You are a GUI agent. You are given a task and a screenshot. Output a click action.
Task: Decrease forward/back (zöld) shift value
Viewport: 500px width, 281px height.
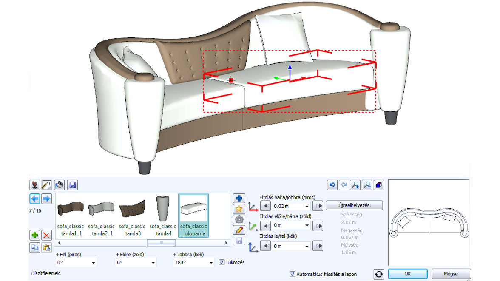click(x=266, y=226)
